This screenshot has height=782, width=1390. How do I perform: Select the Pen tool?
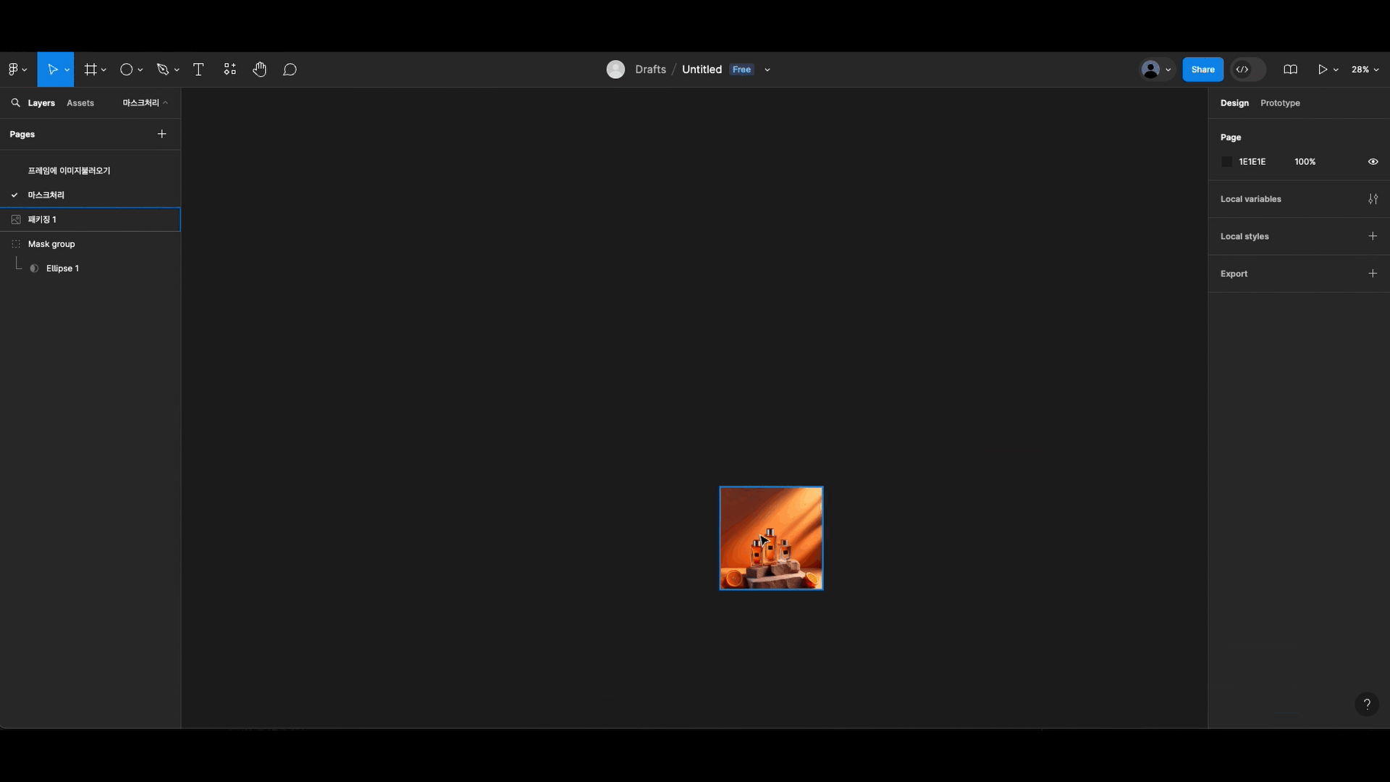point(163,70)
